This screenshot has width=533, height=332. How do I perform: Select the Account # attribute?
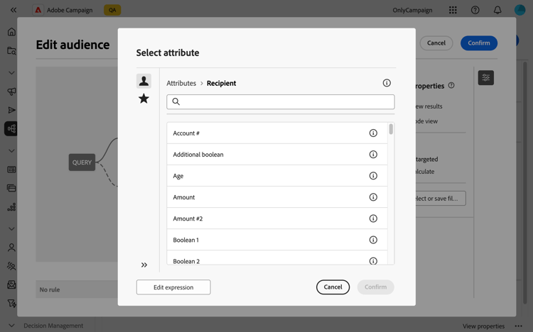tap(277, 133)
